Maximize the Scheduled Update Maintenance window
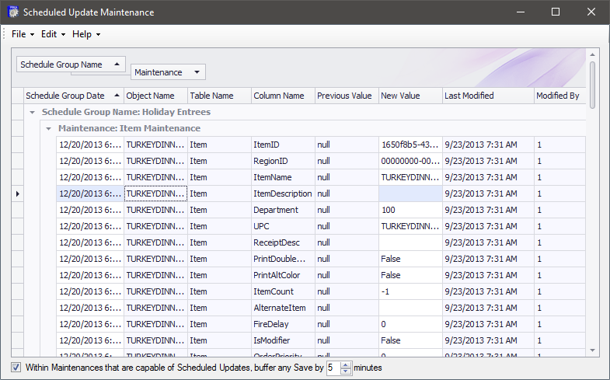Viewport: 610px width, 380px height. [556, 12]
